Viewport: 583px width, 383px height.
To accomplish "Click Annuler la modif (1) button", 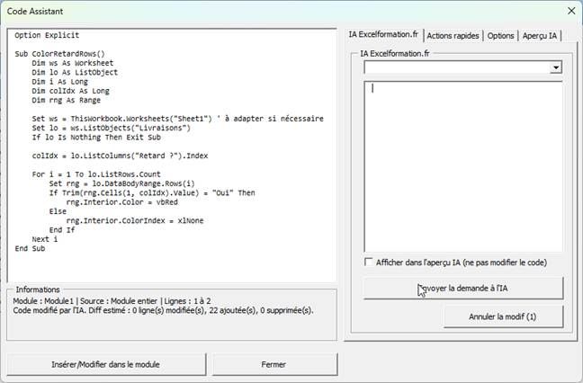I will click(503, 316).
